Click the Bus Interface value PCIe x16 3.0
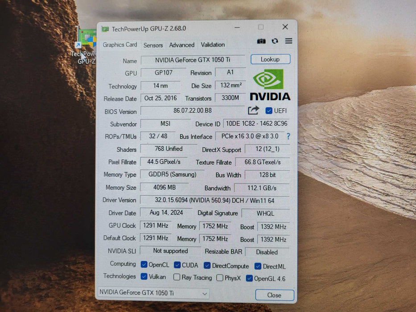This screenshot has height=312, width=416. pos(250,136)
